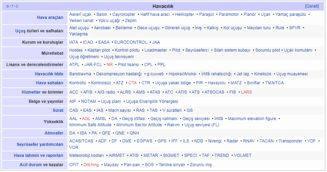Click the D edit link in header
The image size is (327, 172).
tap(17, 7)
